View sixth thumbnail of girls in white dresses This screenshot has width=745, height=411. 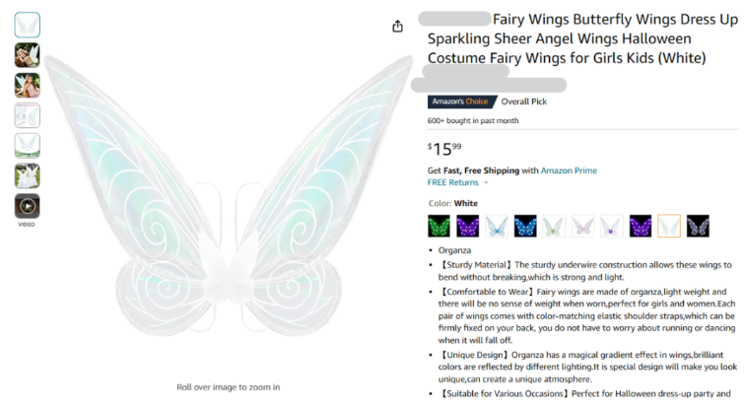click(x=28, y=176)
